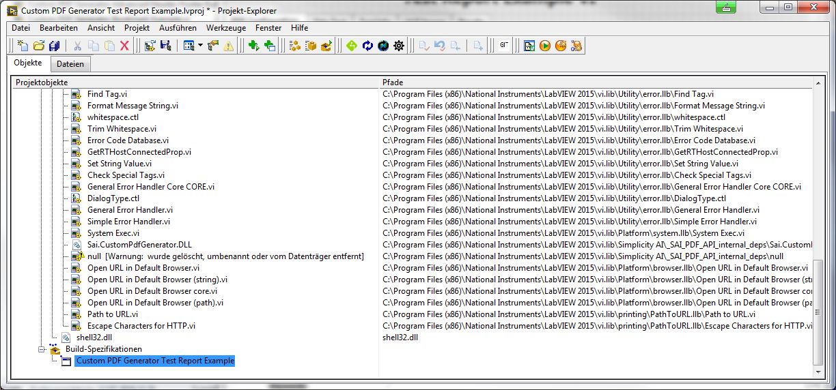Open the Projekt menu
836x390 pixels.
click(x=137, y=28)
